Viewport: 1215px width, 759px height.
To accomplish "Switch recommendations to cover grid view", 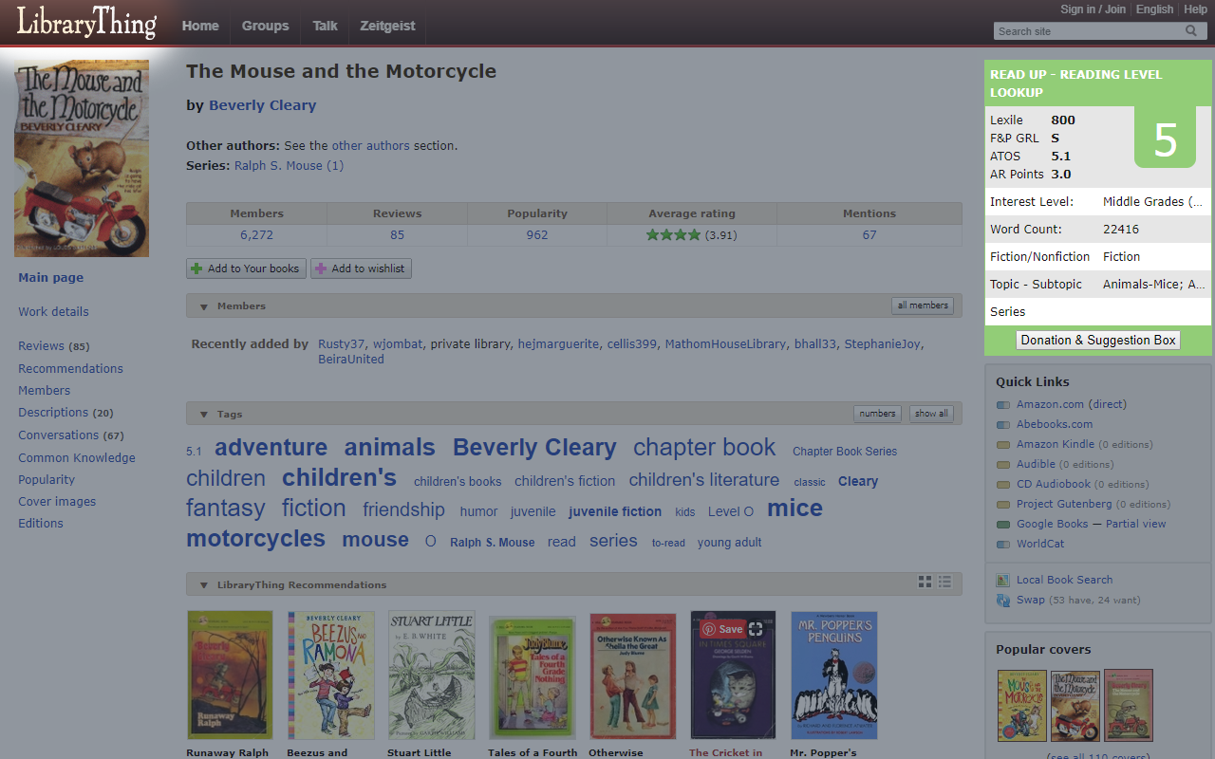I will click(925, 582).
